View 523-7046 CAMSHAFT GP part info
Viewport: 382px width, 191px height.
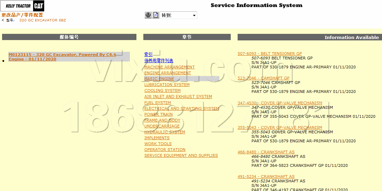point(263,78)
